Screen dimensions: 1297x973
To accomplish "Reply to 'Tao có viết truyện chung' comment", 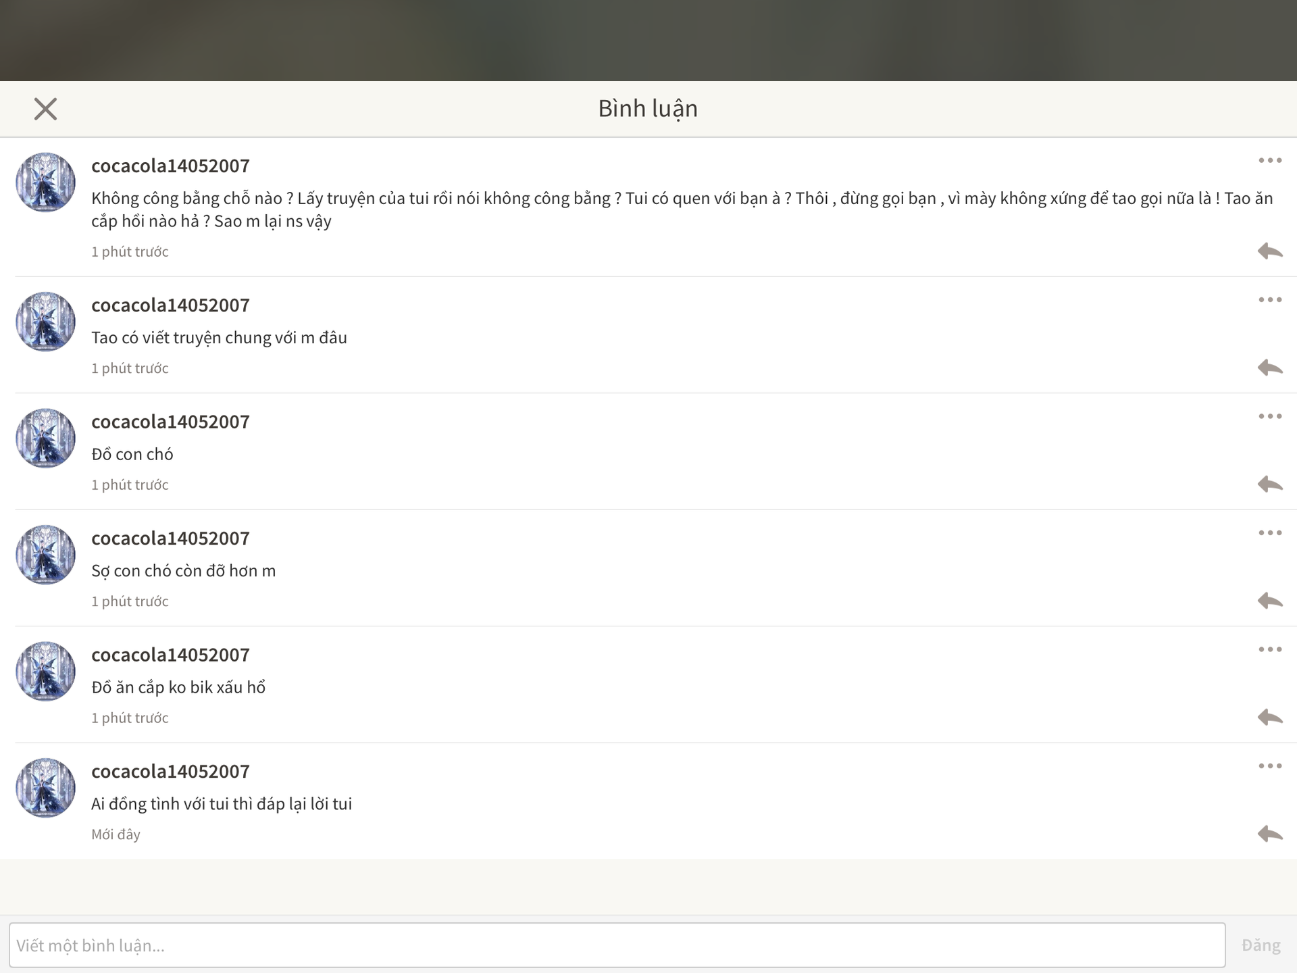I will (x=1270, y=368).
